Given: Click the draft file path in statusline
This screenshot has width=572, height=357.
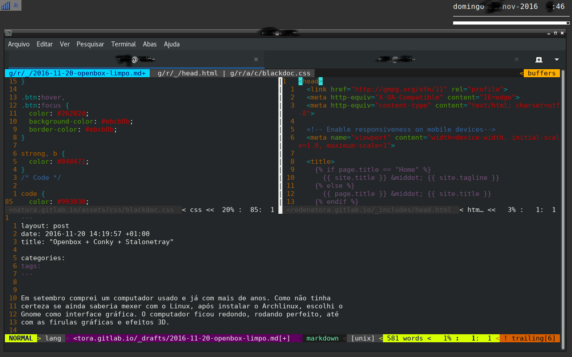Looking at the screenshot, I should coord(182,338).
